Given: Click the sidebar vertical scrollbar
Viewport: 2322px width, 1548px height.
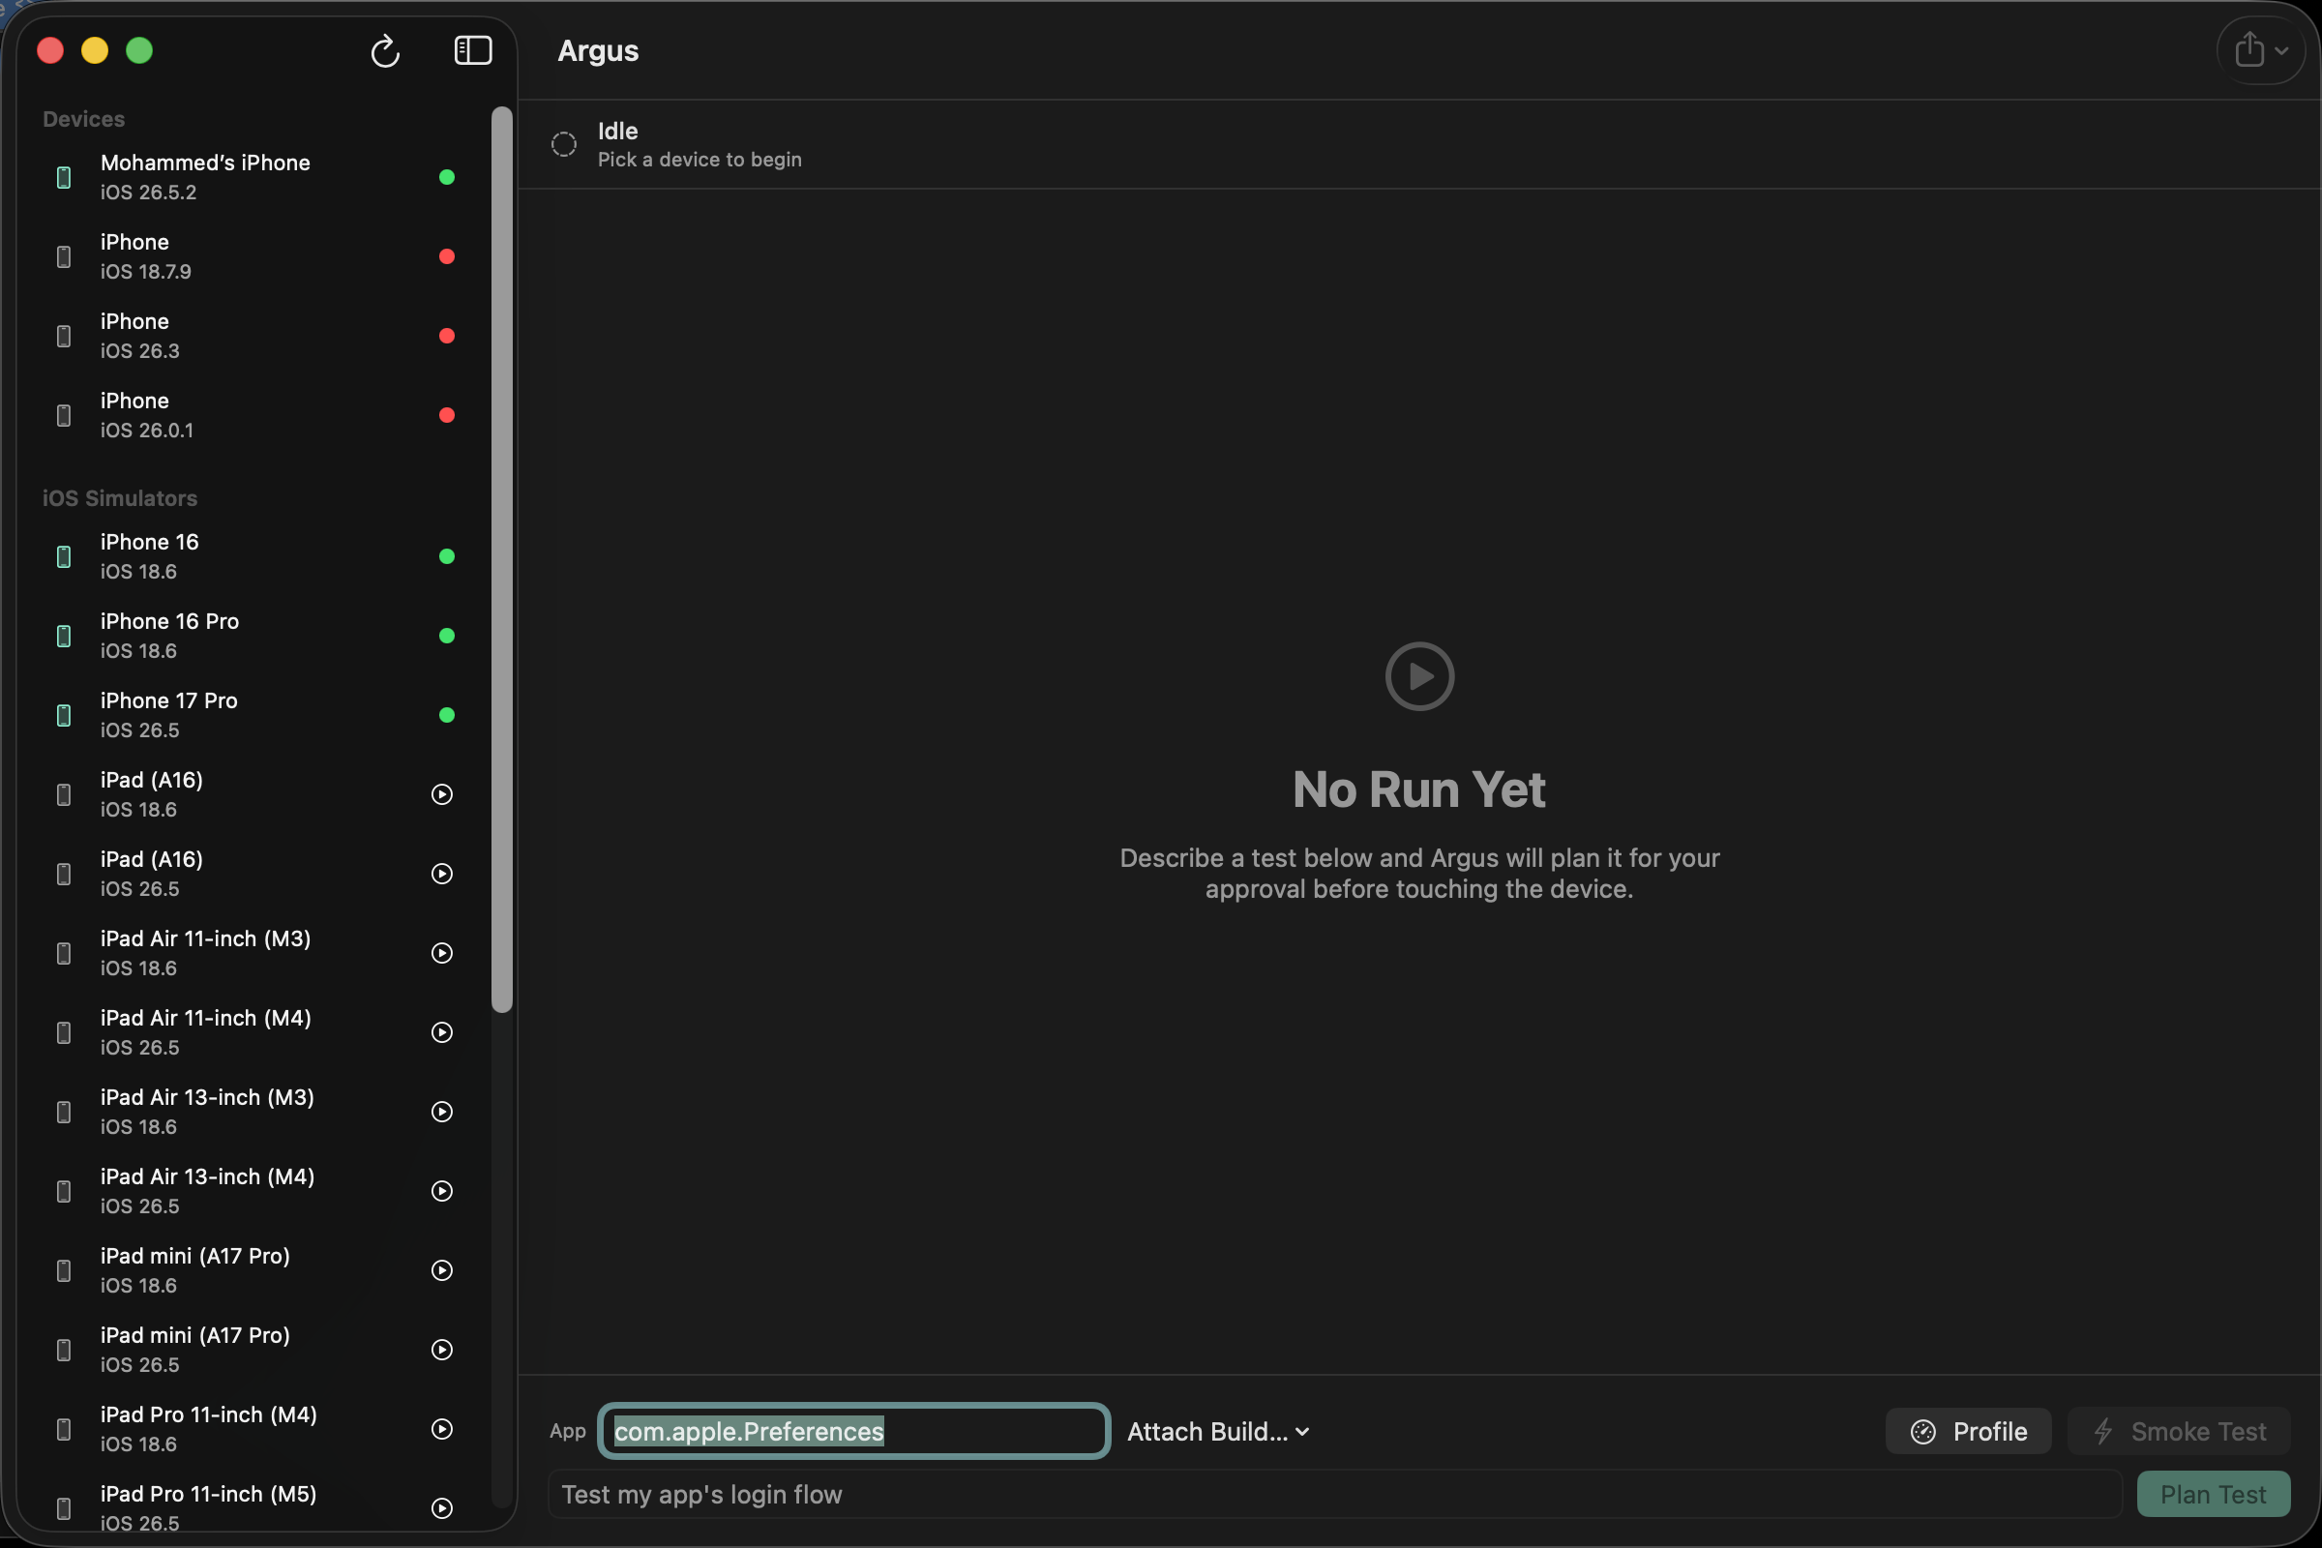Looking at the screenshot, I should (502, 559).
